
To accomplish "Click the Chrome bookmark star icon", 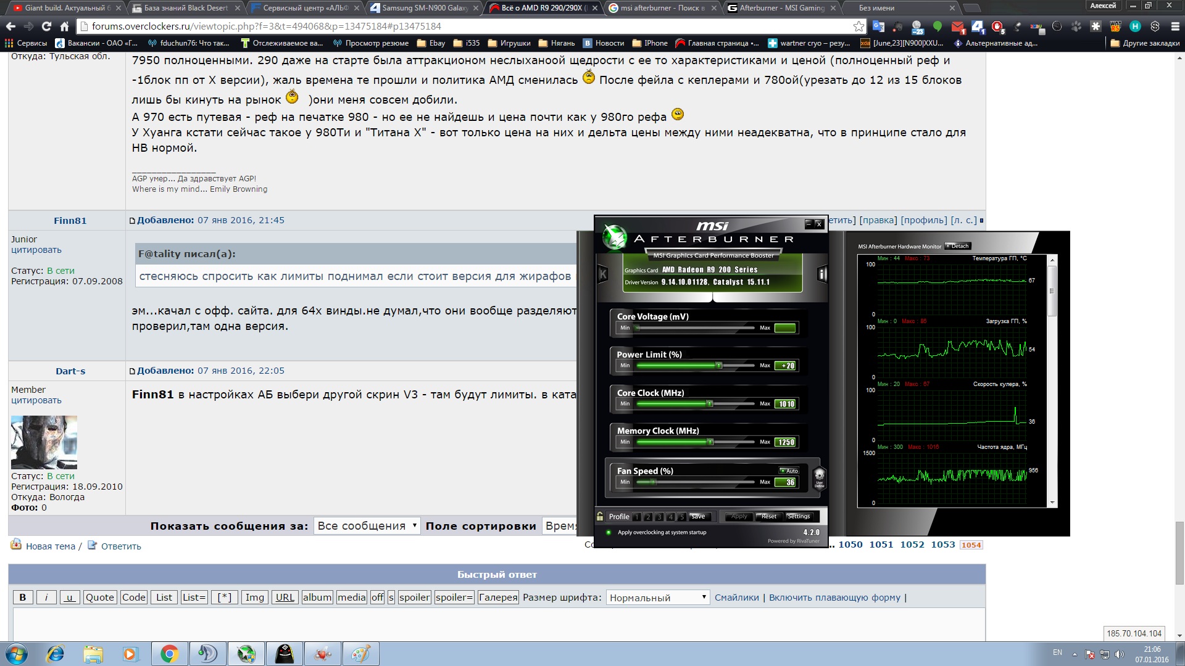I will click(x=859, y=27).
